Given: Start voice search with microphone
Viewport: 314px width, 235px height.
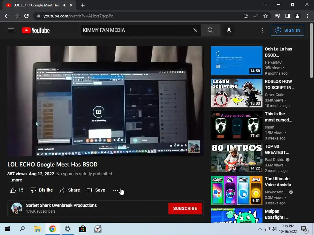Looking at the screenshot, I should [229, 30].
